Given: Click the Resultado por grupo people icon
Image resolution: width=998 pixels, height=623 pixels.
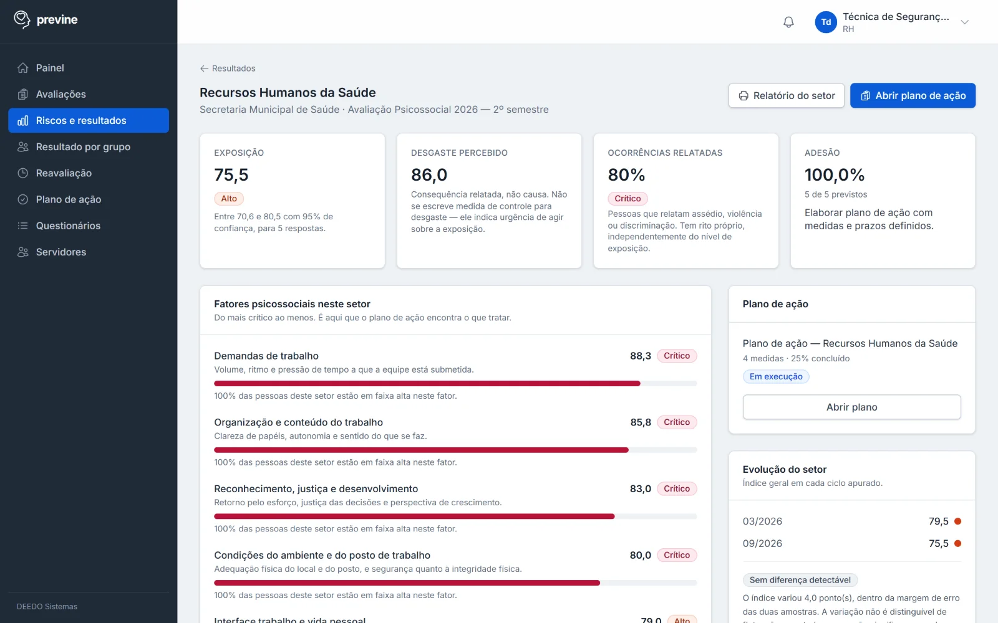Looking at the screenshot, I should 23,146.
